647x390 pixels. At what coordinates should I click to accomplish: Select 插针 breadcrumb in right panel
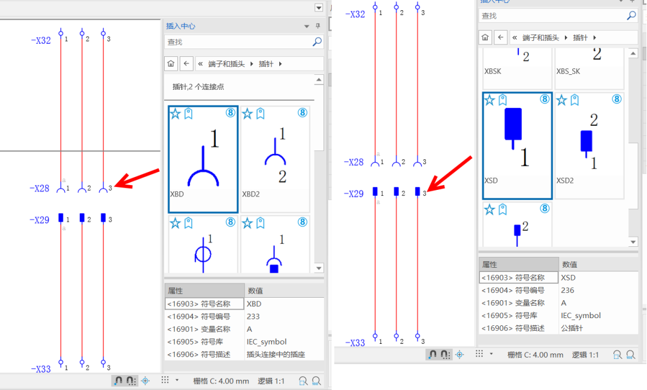[x=581, y=38]
